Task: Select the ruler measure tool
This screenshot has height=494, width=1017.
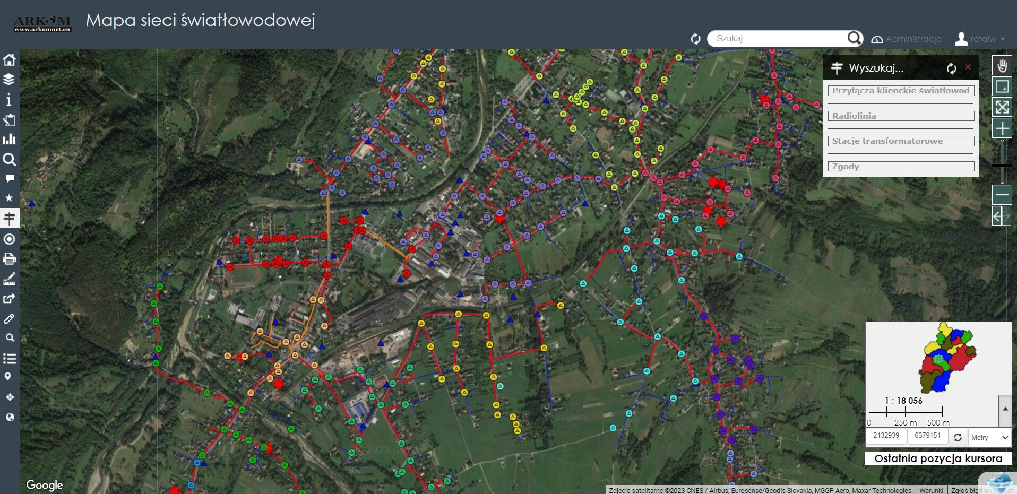Action: click(x=9, y=279)
